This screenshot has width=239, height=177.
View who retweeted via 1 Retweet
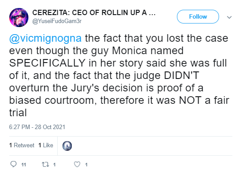(22, 146)
